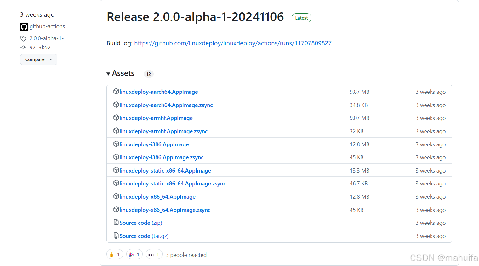The width and height of the screenshot is (479, 266).
Task: Open the 2.0.0-alpha-1 tag link
Action: pos(49,38)
